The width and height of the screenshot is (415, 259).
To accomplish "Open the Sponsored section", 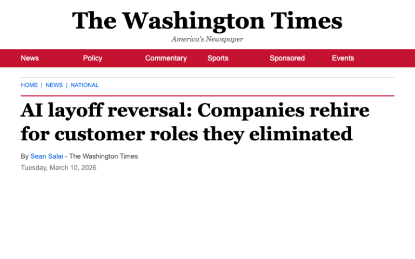I will point(287,58).
